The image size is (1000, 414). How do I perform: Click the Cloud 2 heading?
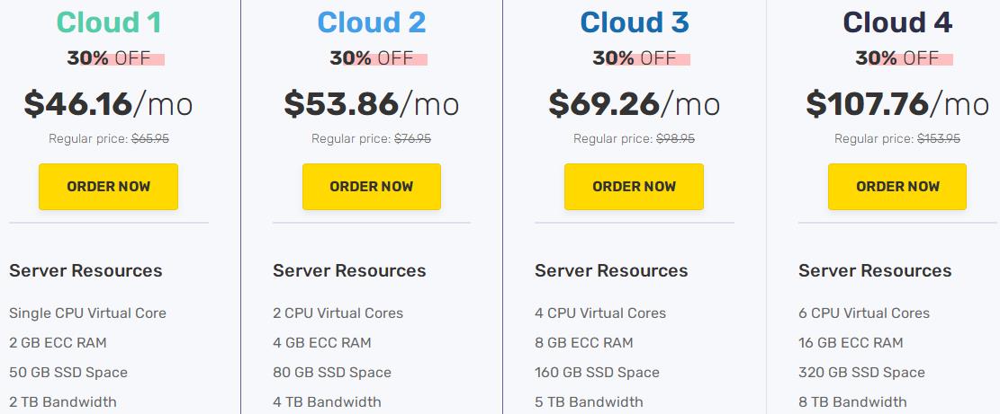372,22
